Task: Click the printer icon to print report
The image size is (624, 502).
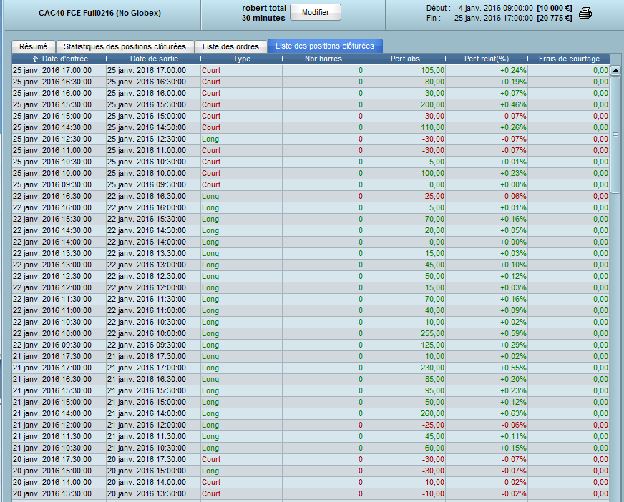Action: [x=585, y=13]
